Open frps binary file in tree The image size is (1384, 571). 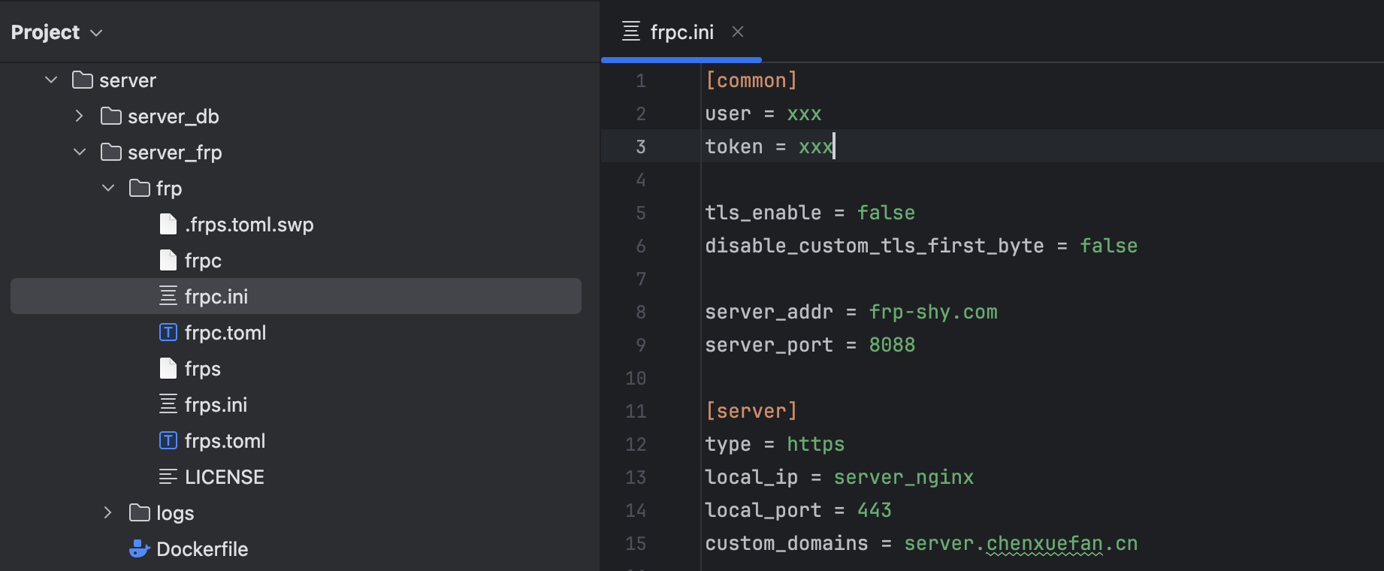pos(203,369)
